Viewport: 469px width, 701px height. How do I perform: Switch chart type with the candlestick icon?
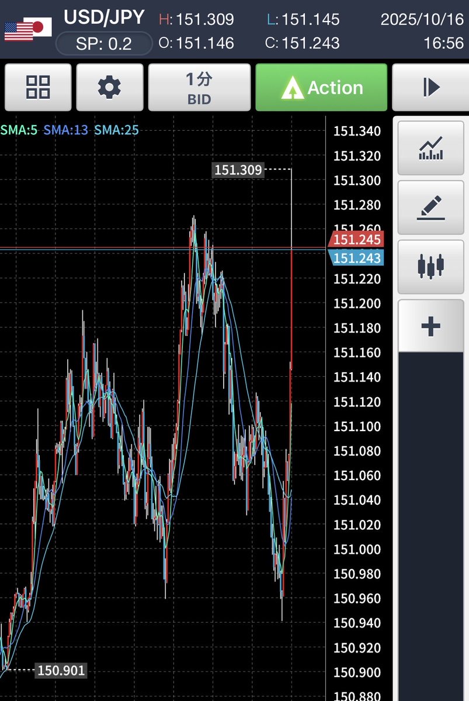pyautogui.click(x=431, y=267)
